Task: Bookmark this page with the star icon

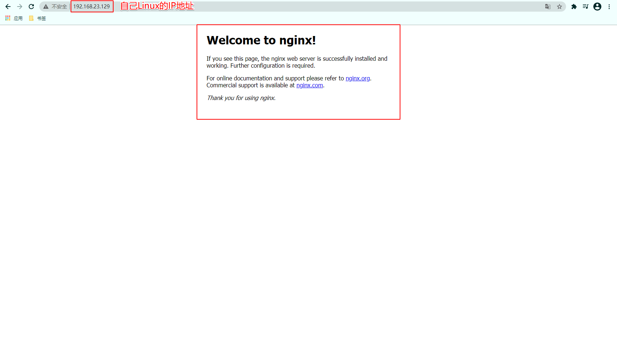Action: click(x=559, y=7)
